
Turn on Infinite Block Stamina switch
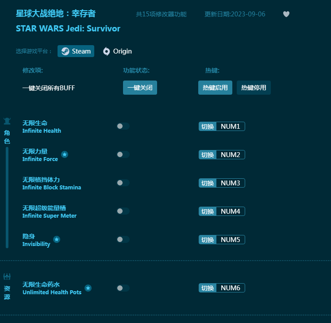click(123, 183)
